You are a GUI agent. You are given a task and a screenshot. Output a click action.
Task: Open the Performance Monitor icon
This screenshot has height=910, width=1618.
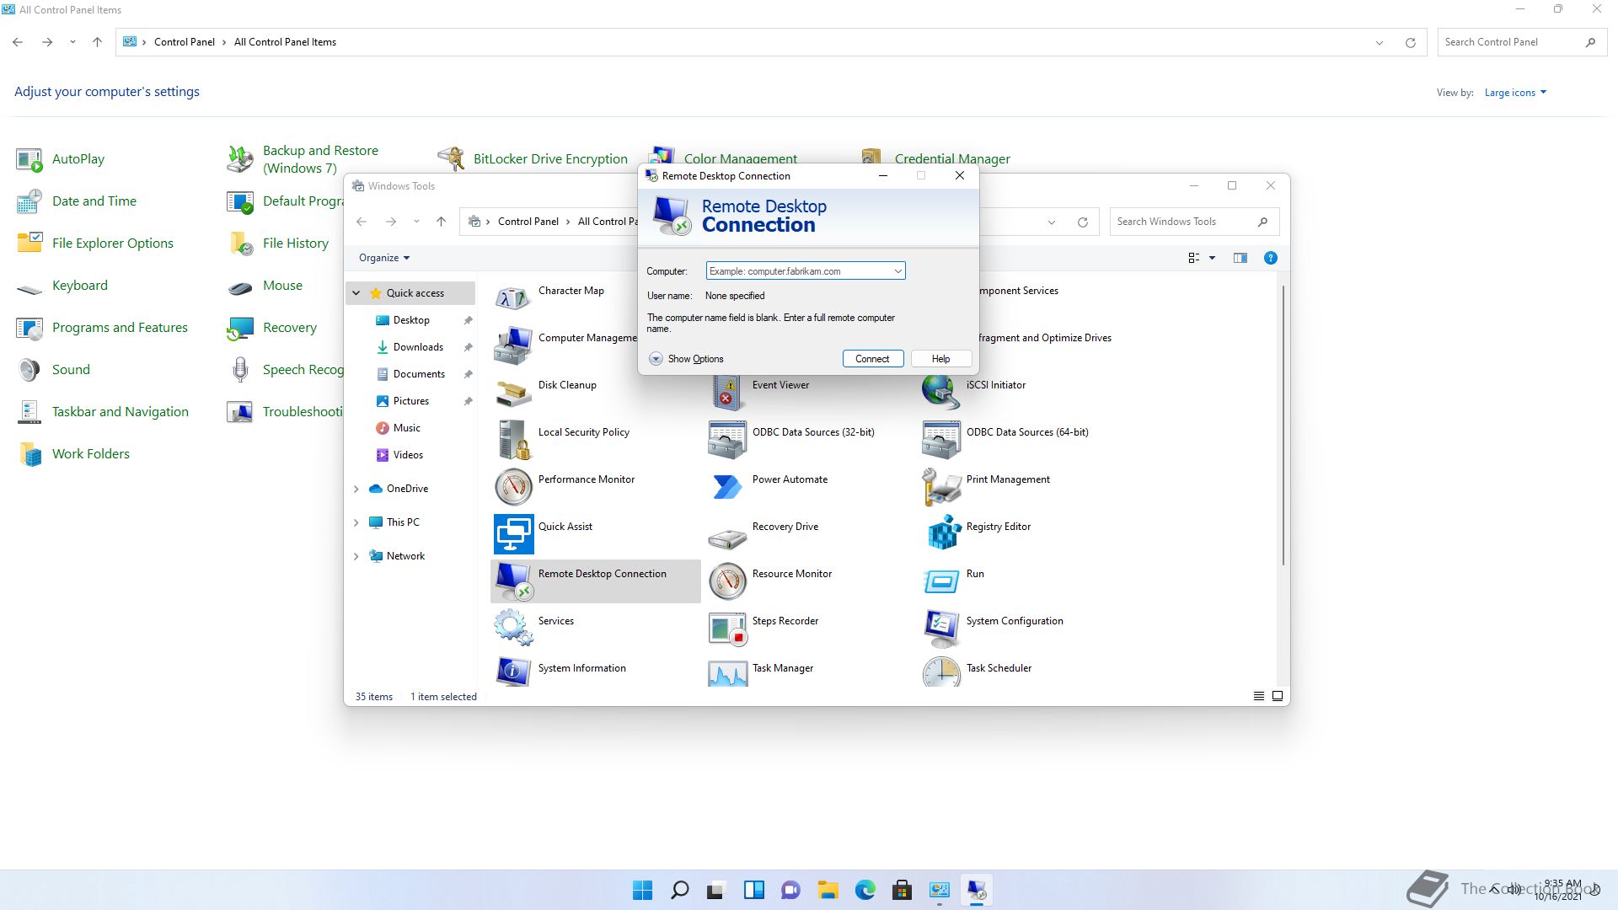tap(513, 486)
